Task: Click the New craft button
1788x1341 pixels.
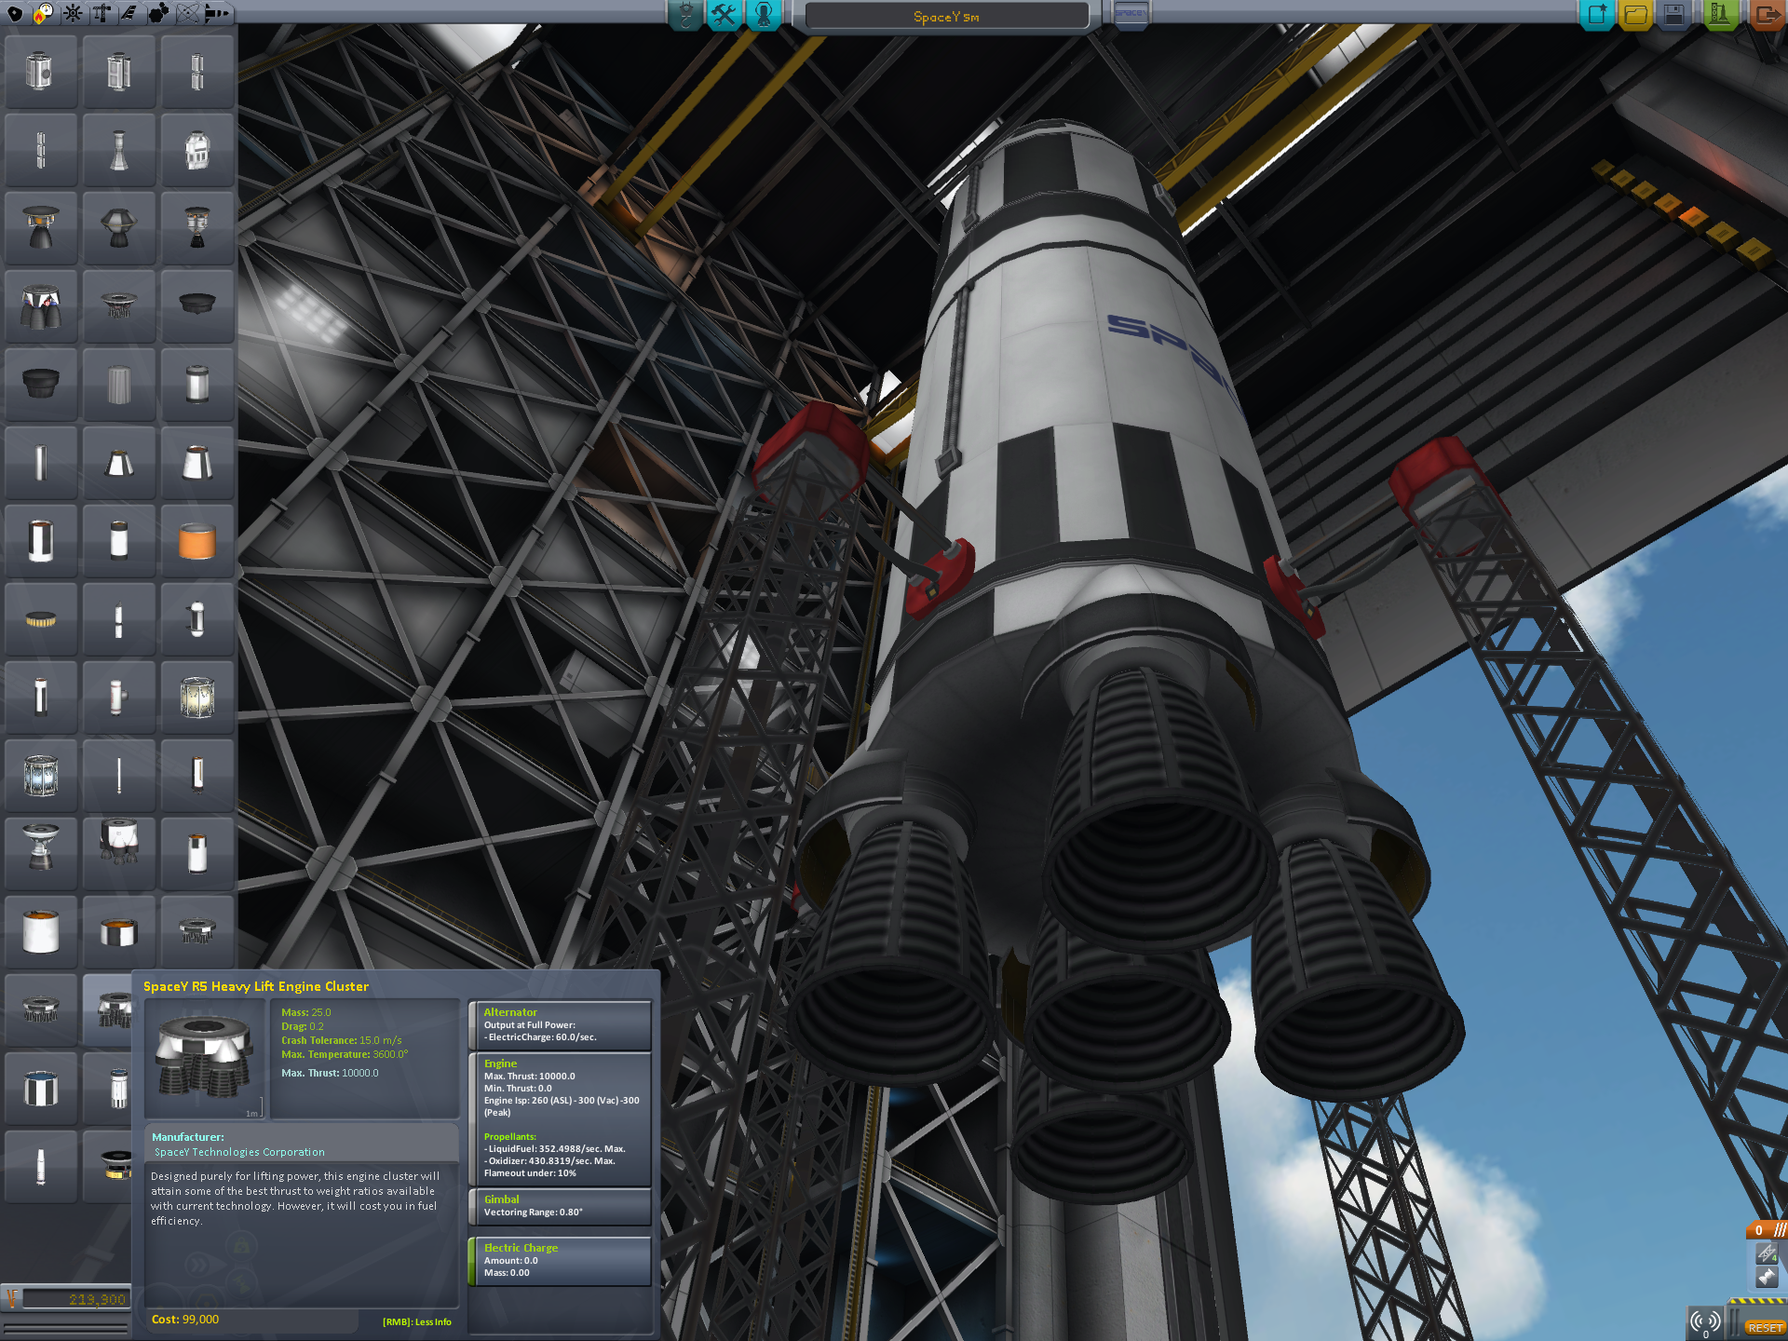Action: point(1597,14)
